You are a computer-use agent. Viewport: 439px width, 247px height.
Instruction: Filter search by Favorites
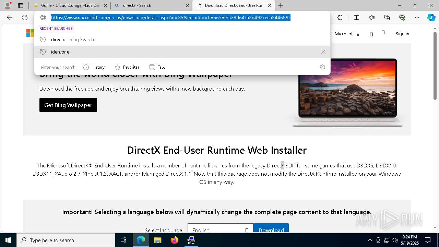127,67
